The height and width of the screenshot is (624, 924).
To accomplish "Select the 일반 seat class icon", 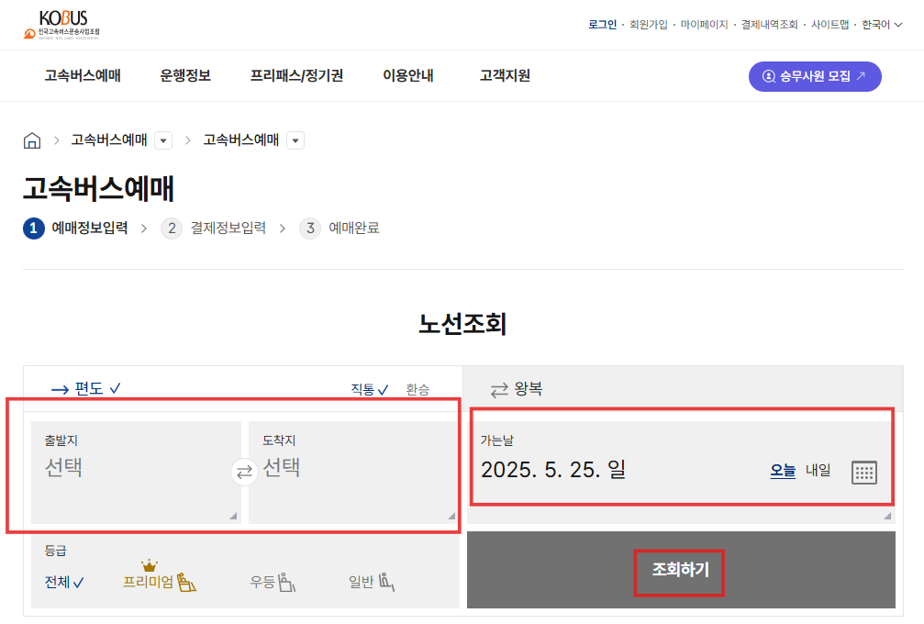I will point(387,580).
